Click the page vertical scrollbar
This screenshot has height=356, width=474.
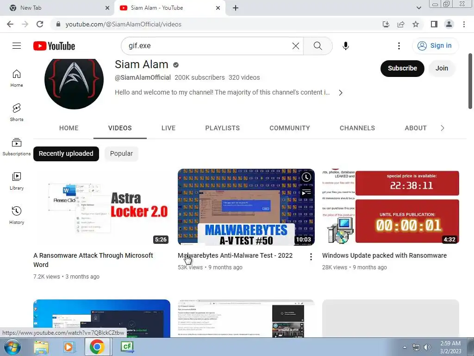point(470,81)
